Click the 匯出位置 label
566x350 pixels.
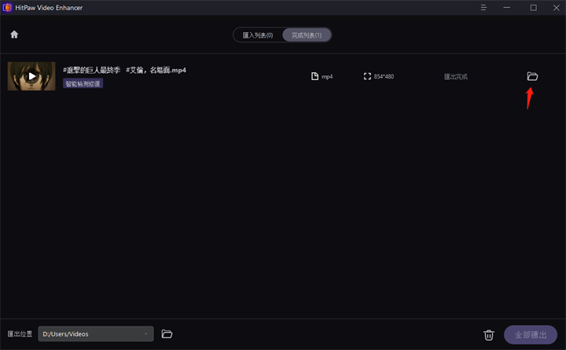click(x=20, y=334)
